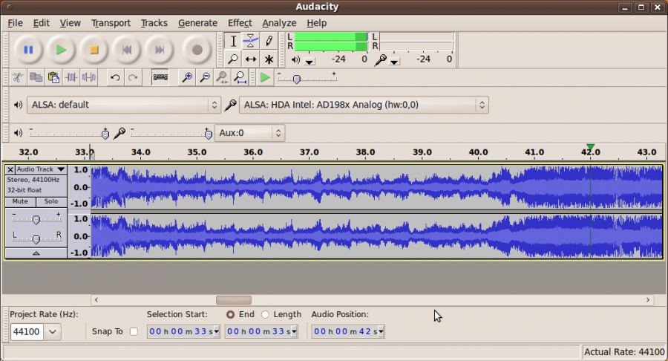The height and width of the screenshot is (361, 668).
Task: Skip to start of track
Action: pyautogui.click(x=127, y=50)
